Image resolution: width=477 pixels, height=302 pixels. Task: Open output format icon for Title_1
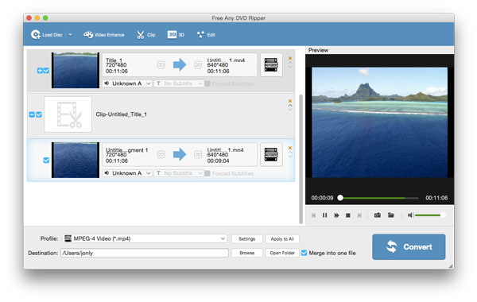coord(271,65)
